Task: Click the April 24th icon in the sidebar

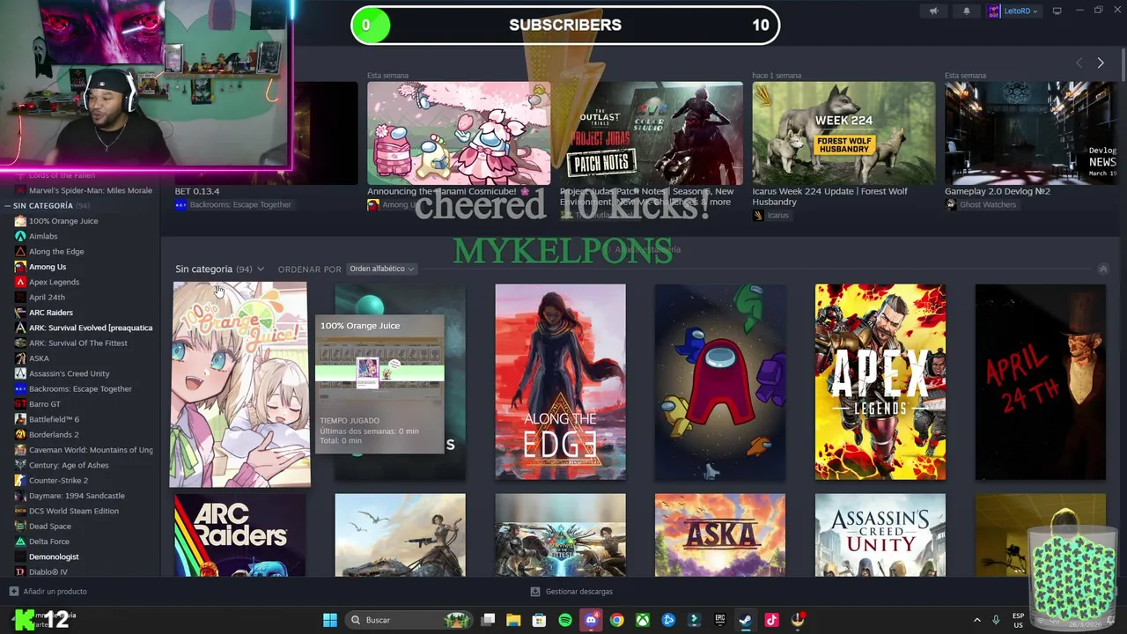Action: point(20,297)
